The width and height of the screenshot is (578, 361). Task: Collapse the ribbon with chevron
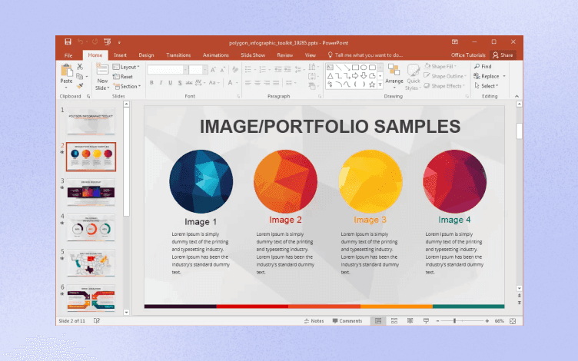(517, 96)
